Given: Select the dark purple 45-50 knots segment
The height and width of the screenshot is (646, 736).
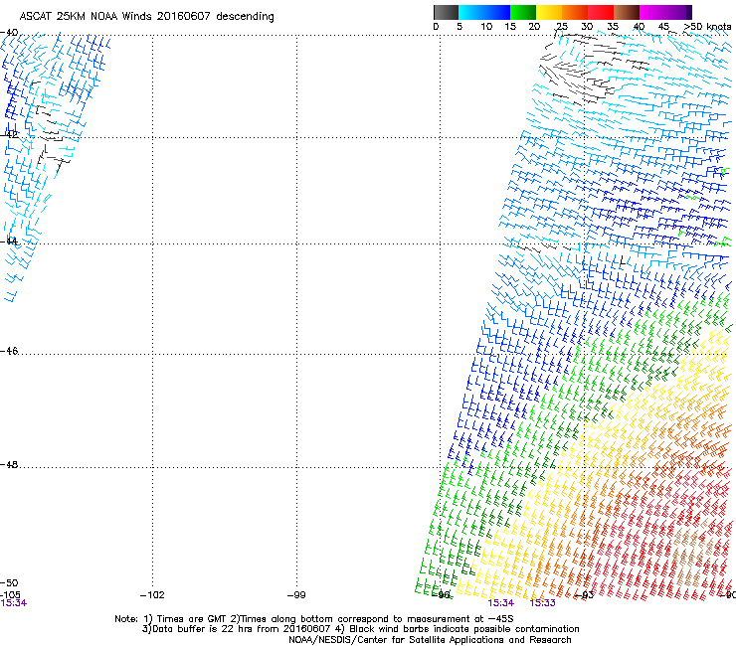Looking at the screenshot, I should pyautogui.click(x=678, y=12).
